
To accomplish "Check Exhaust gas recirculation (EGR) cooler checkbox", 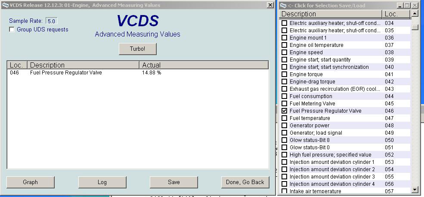I will [x=284, y=89].
